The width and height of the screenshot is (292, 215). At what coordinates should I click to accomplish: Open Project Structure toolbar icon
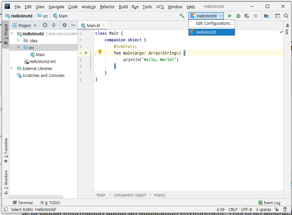pyautogui.click(x=267, y=16)
